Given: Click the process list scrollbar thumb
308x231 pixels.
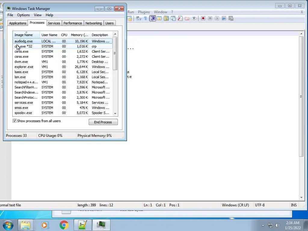Looking at the screenshot, I should [115, 53].
